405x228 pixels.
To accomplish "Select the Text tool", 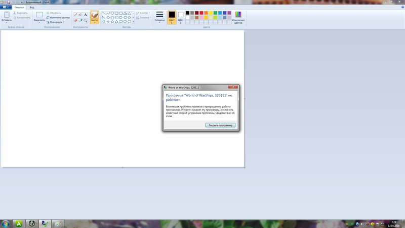I will coord(86,15).
